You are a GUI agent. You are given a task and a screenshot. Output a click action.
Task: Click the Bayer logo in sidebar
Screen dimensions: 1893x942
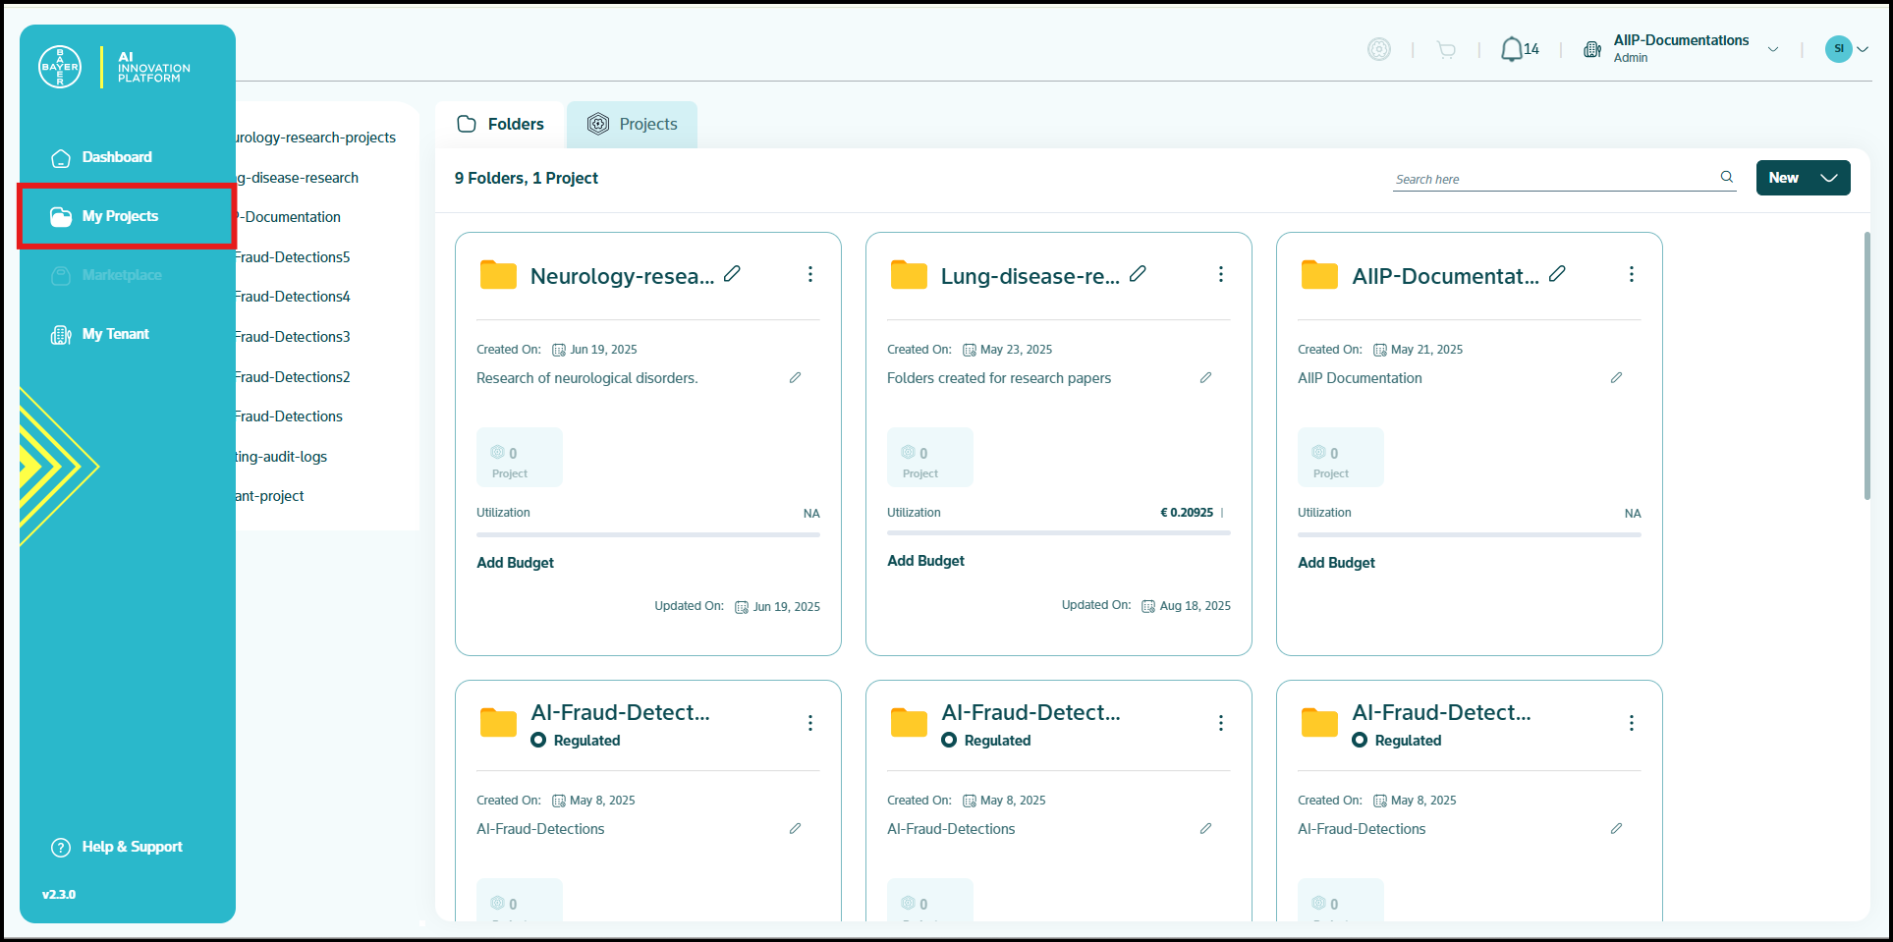coord(60,67)
